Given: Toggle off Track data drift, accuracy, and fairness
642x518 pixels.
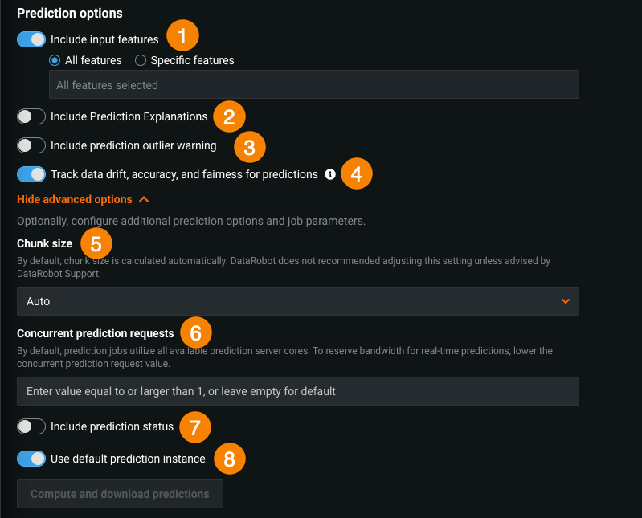Looking at the screenshot, I should coord(31,174).
